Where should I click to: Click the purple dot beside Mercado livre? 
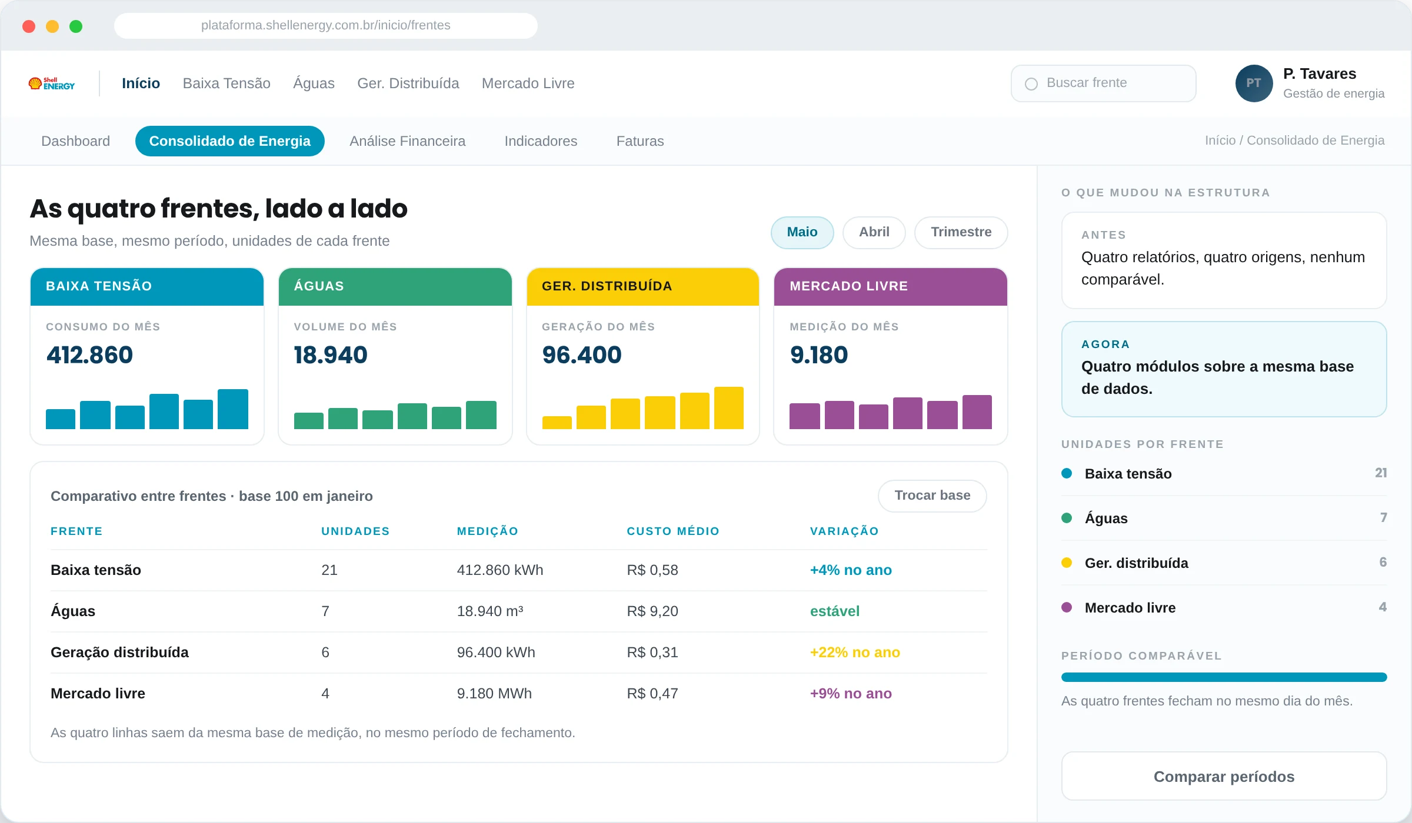tap(1067, 607)
